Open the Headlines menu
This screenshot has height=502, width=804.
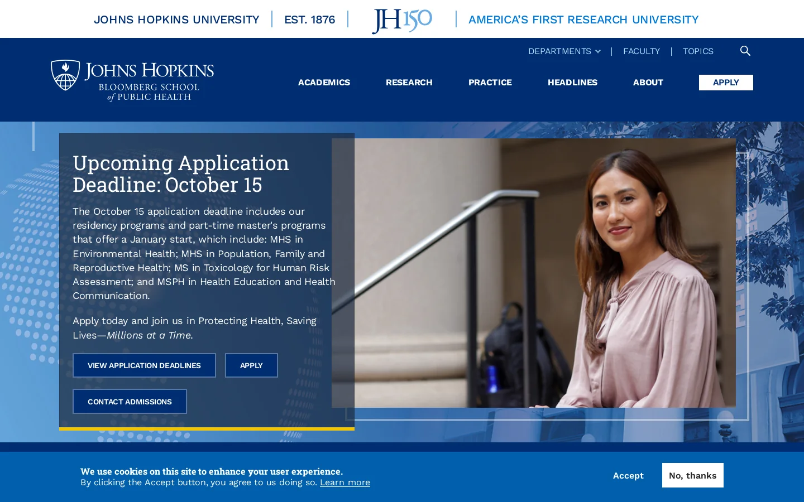pyautogui.click(x=572, y=83)
